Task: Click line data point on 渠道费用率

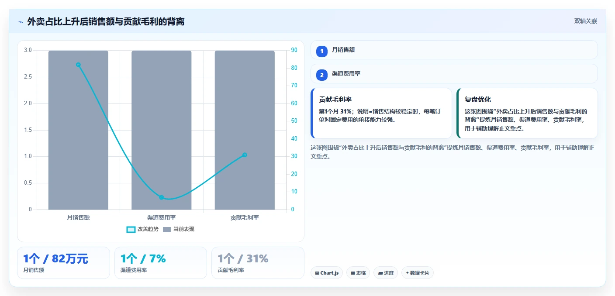Action: (x=161, y=197)
